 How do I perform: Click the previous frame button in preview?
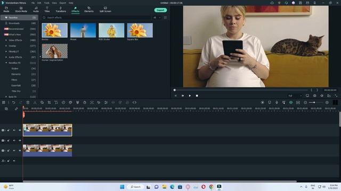[x=176, y=95]
